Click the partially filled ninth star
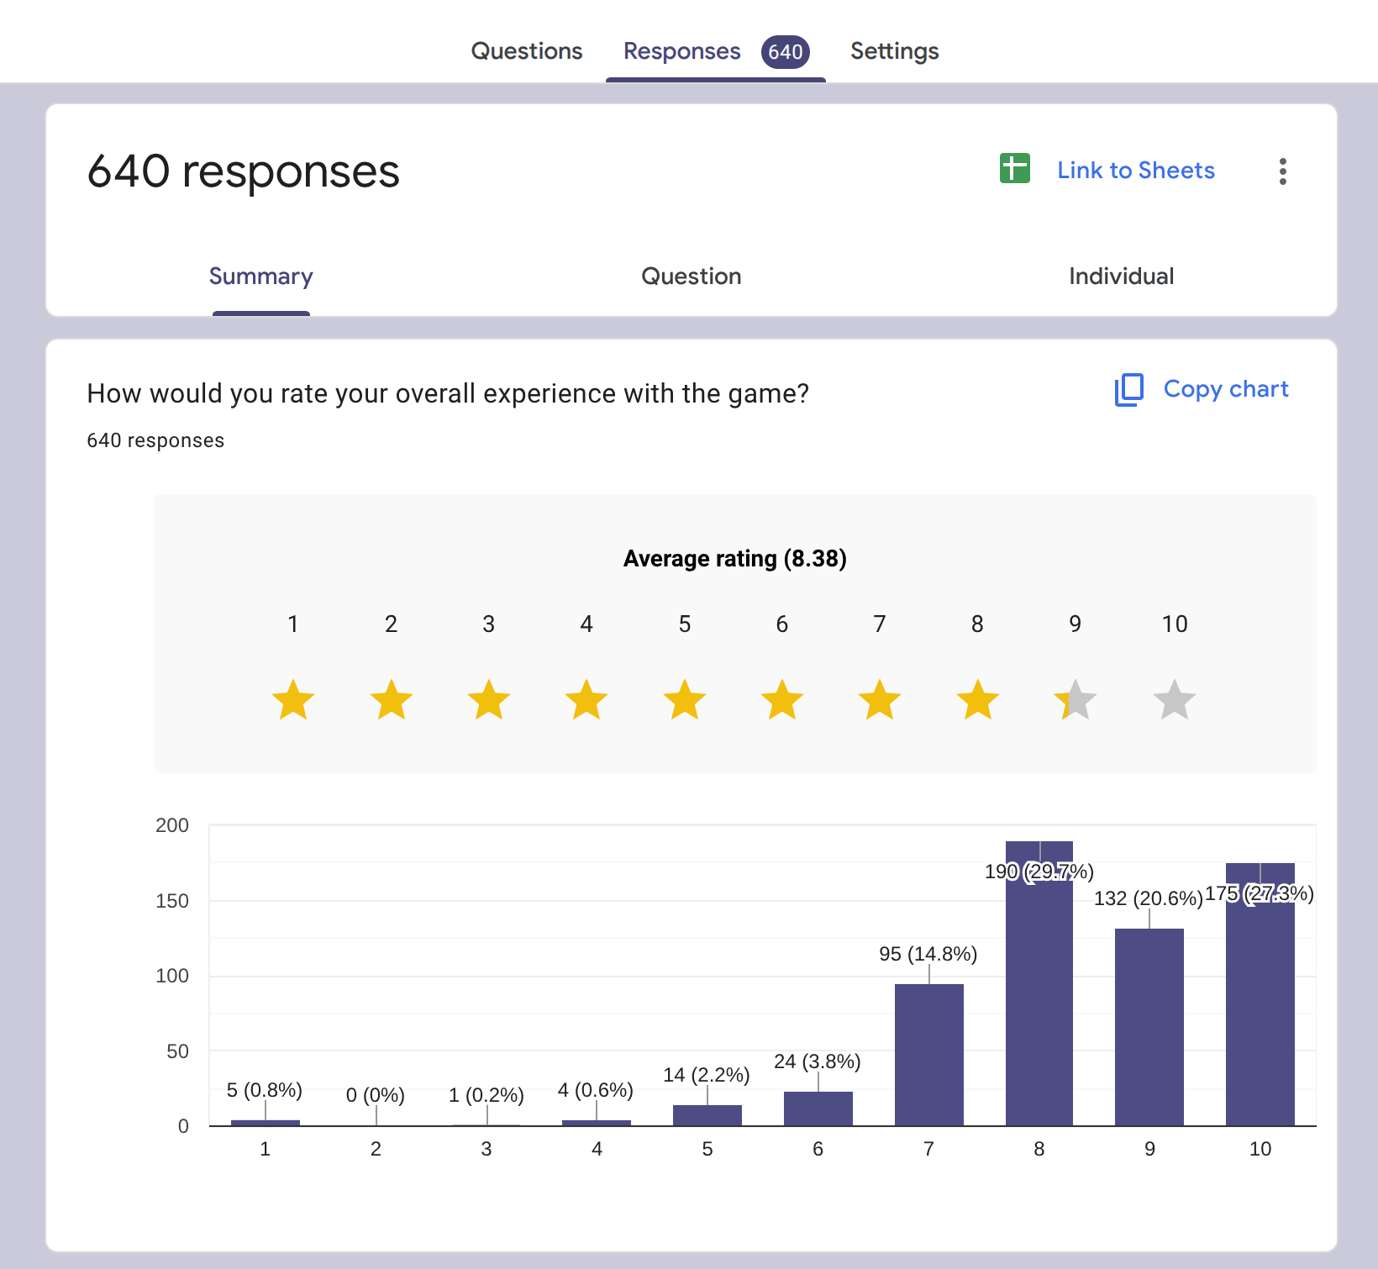The height and width of the screenshot is (1269, 1378). pyautogui.click(x=1076, y=700)
